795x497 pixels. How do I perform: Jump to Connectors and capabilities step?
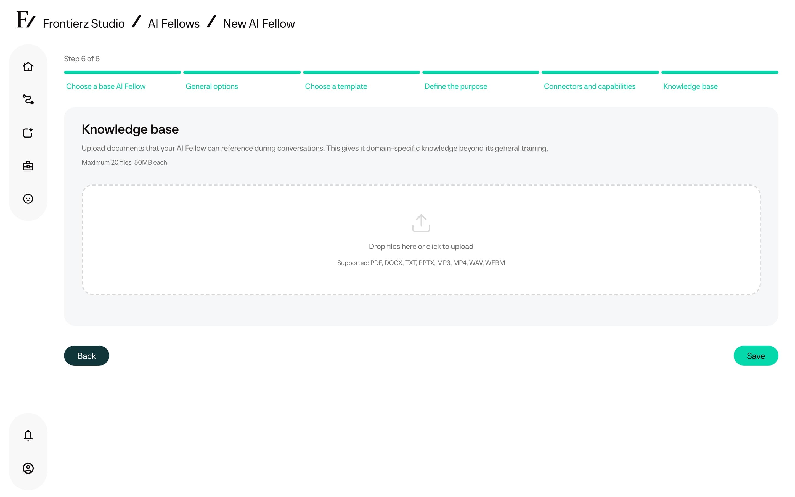[x=589, y=86]
